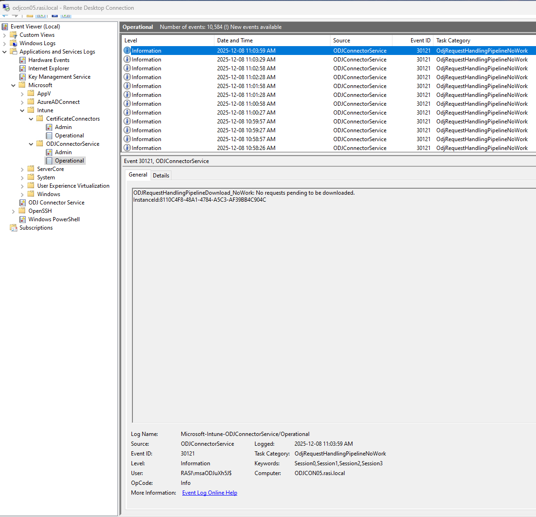Sort by the Event ID column header
536x517 pixels.
tap(412, 41)
